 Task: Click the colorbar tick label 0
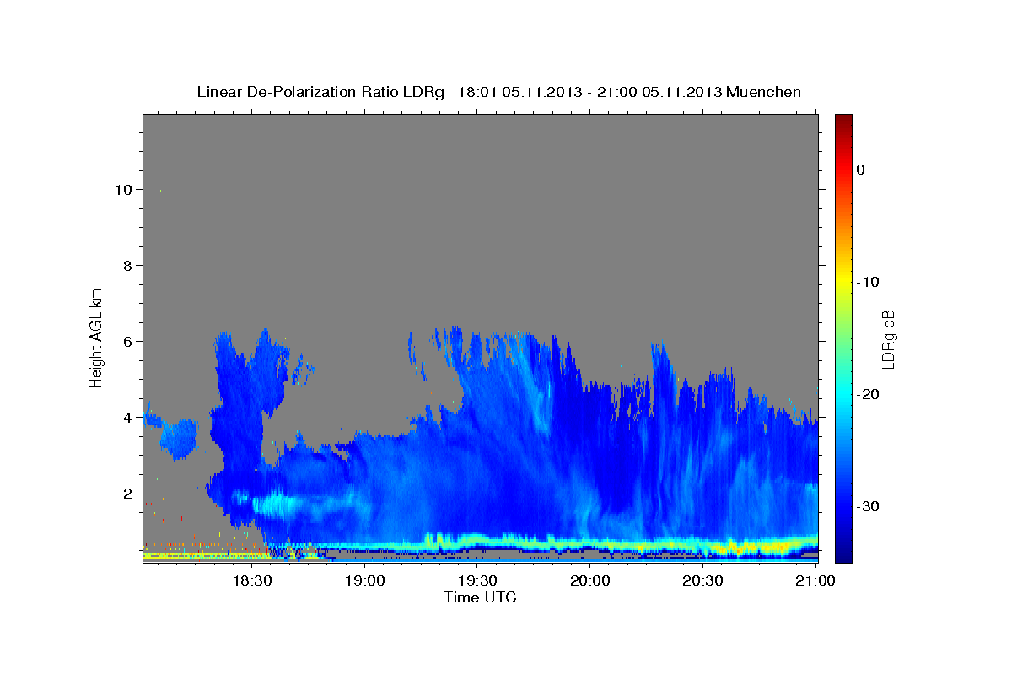click(x=860, y=170)
